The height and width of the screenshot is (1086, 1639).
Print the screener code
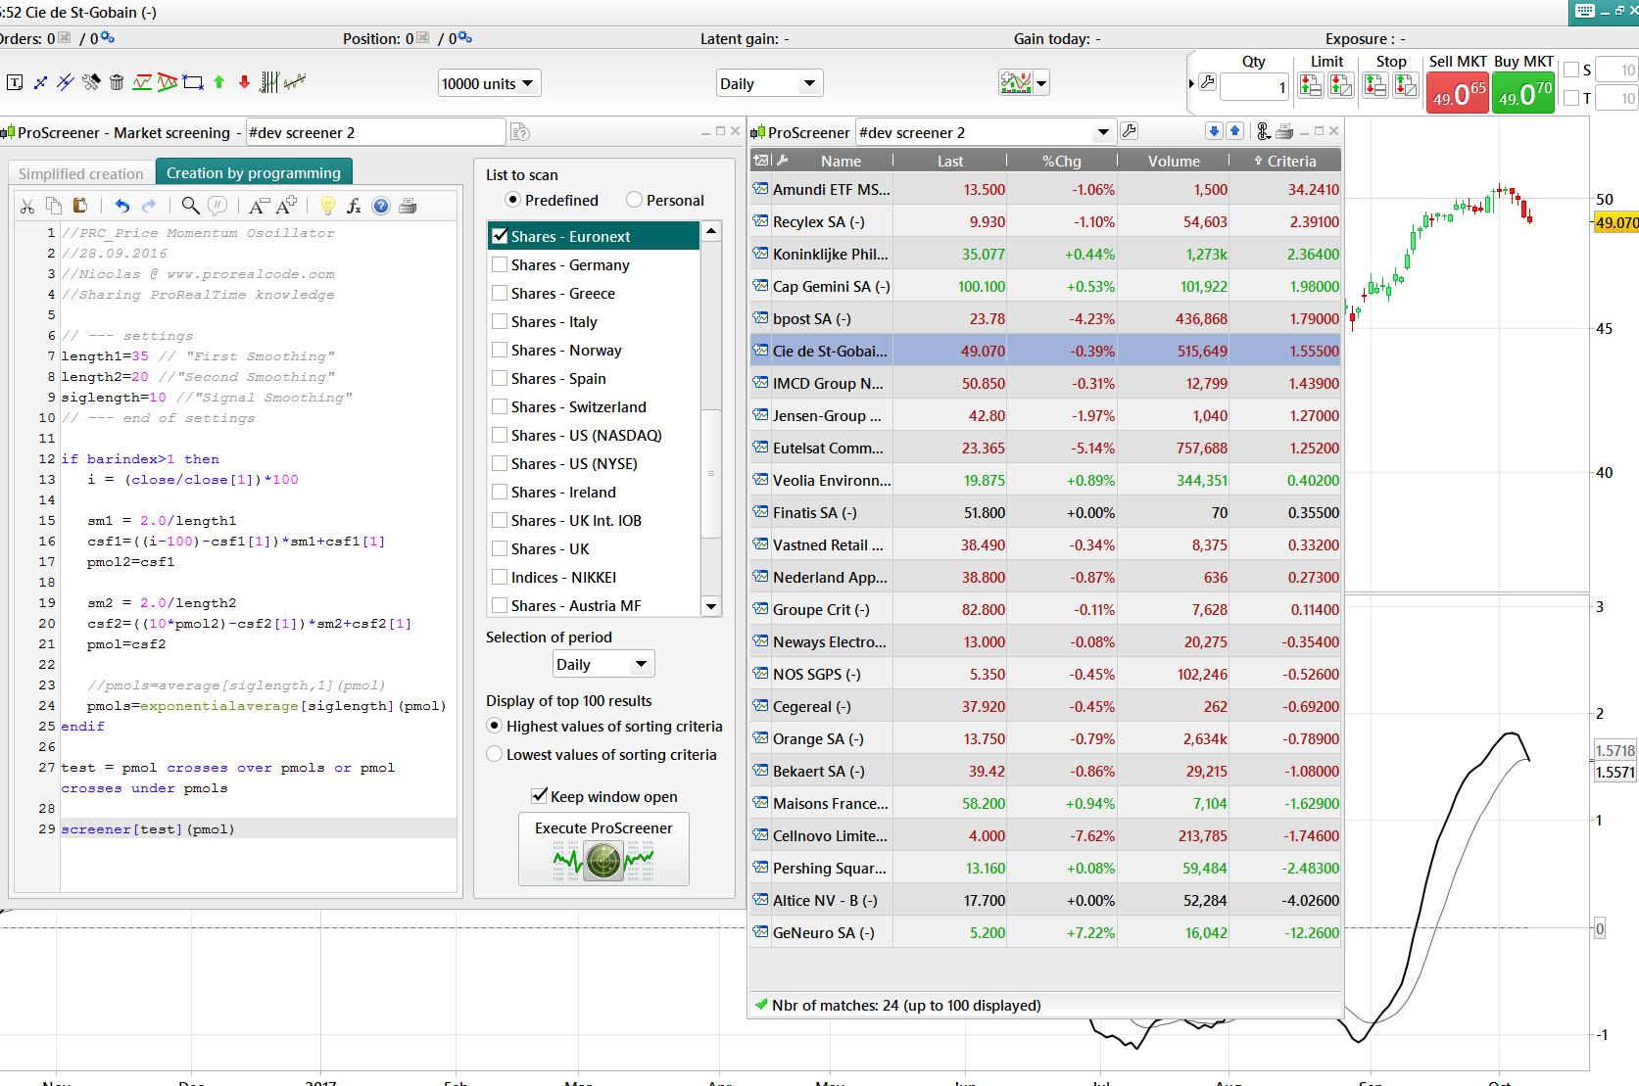408,206
